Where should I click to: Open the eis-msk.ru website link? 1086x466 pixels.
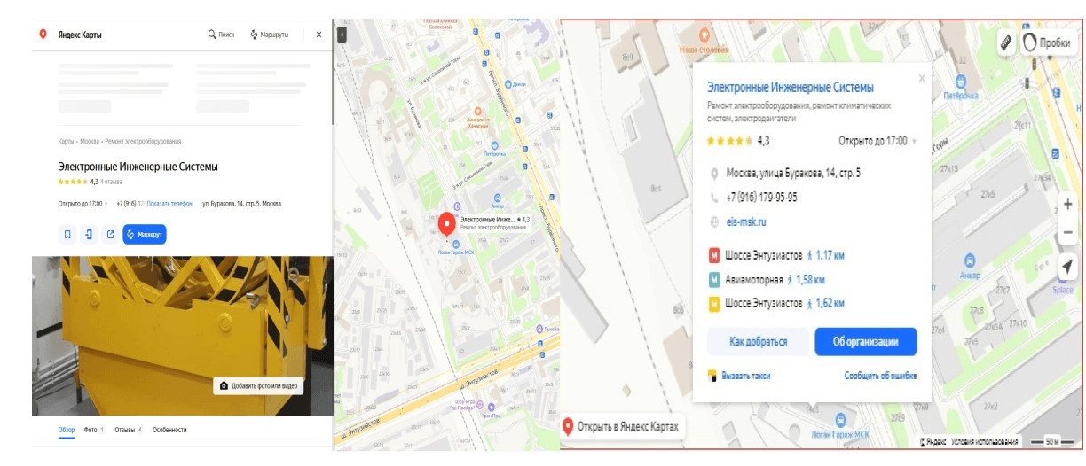click(745, 222)
